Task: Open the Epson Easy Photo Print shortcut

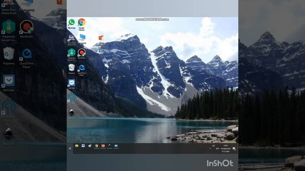Action: click(71, 40)
